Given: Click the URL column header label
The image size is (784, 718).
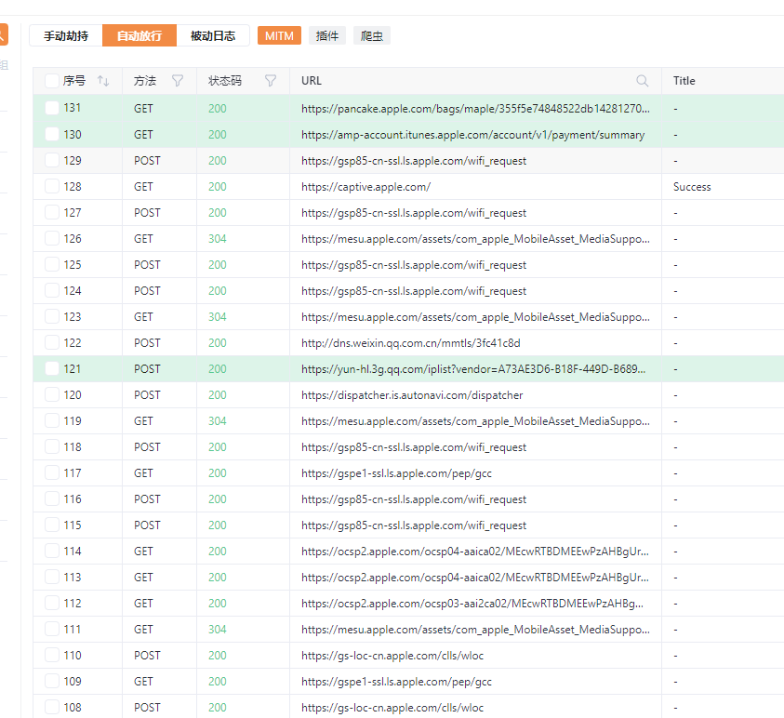Looking at the screenshot, I should click(x=311, y=81).
